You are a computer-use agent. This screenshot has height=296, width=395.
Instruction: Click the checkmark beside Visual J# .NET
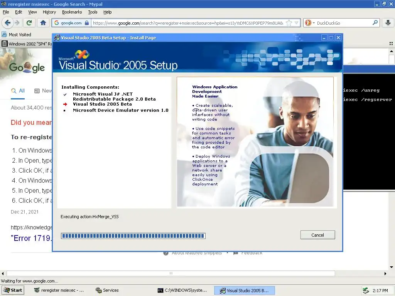[65, 94]
